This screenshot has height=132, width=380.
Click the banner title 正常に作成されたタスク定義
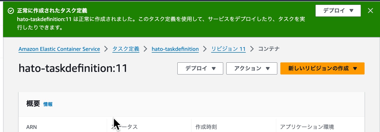52,11
